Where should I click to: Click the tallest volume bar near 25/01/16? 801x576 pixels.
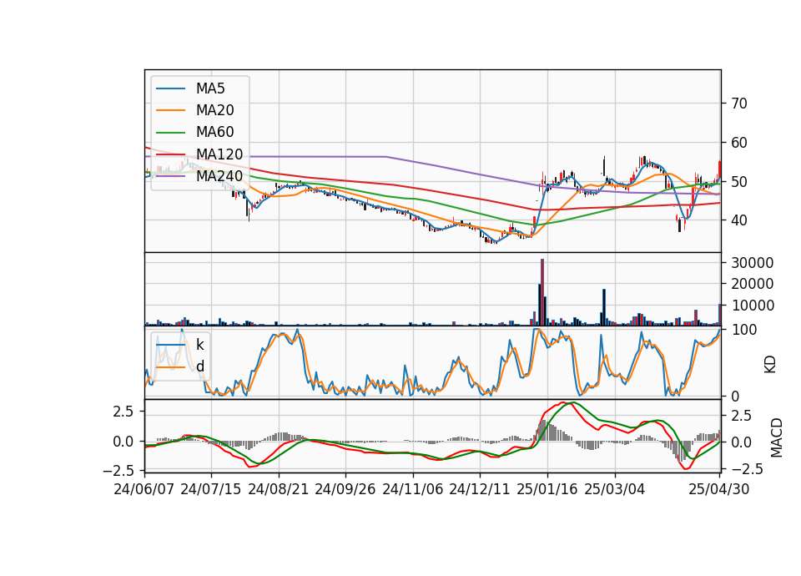(x=542, y=292)
